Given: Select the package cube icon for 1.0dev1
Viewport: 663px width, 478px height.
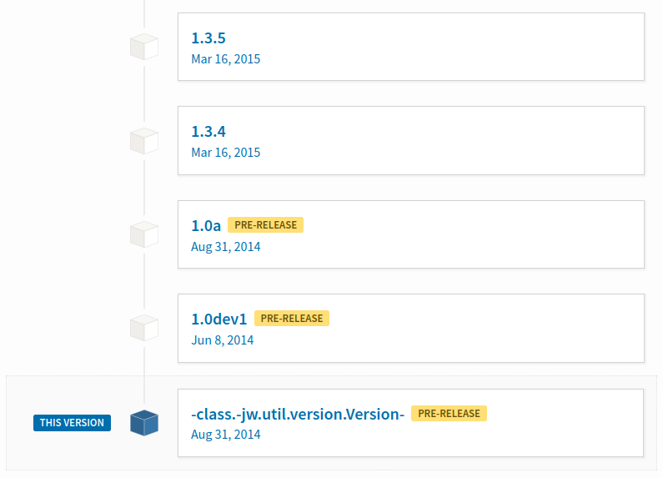Looking at the screenshot, I should (144, 328).
